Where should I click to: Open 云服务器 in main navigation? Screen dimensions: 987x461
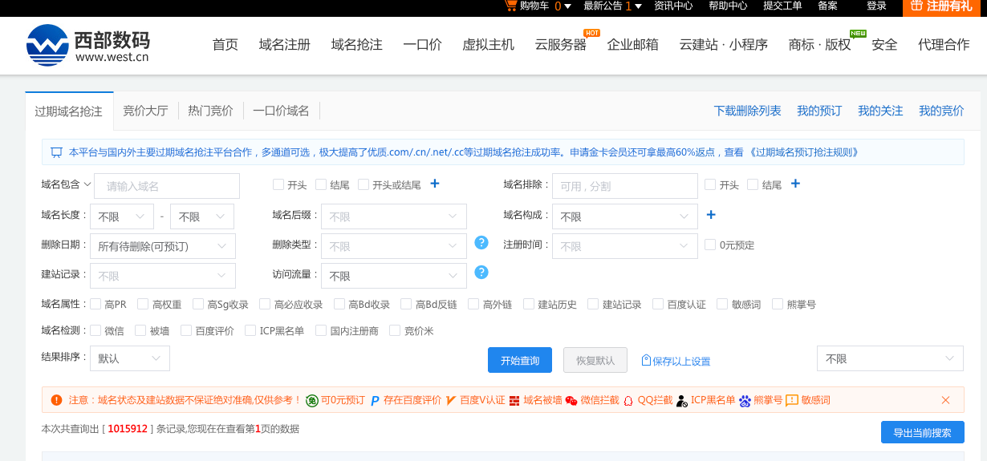pos(560,45)
